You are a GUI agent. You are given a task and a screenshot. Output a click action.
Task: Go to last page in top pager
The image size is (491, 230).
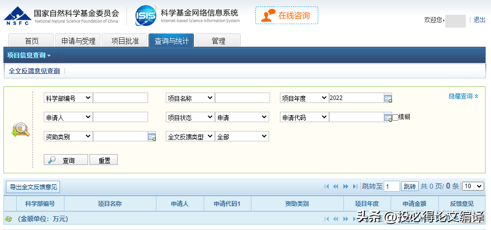tap(355, 187)
